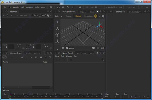Click the diamond crosshair icon in Monitor toolbar
The image size is (152, 100).
click(x=45, y=15)
